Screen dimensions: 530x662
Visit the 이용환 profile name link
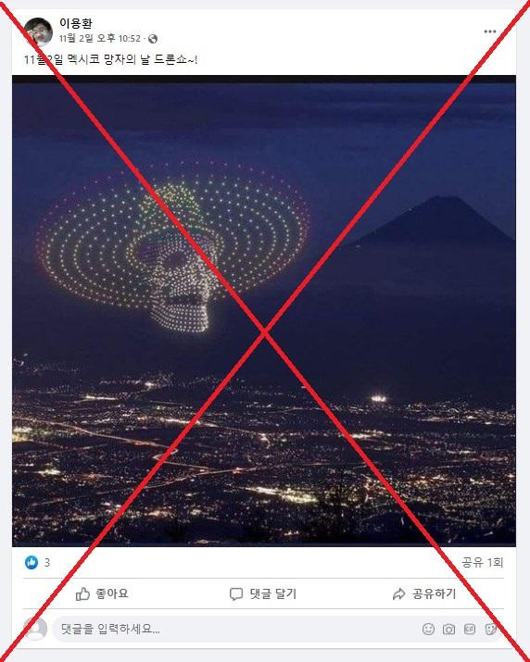tap(76, 23)
